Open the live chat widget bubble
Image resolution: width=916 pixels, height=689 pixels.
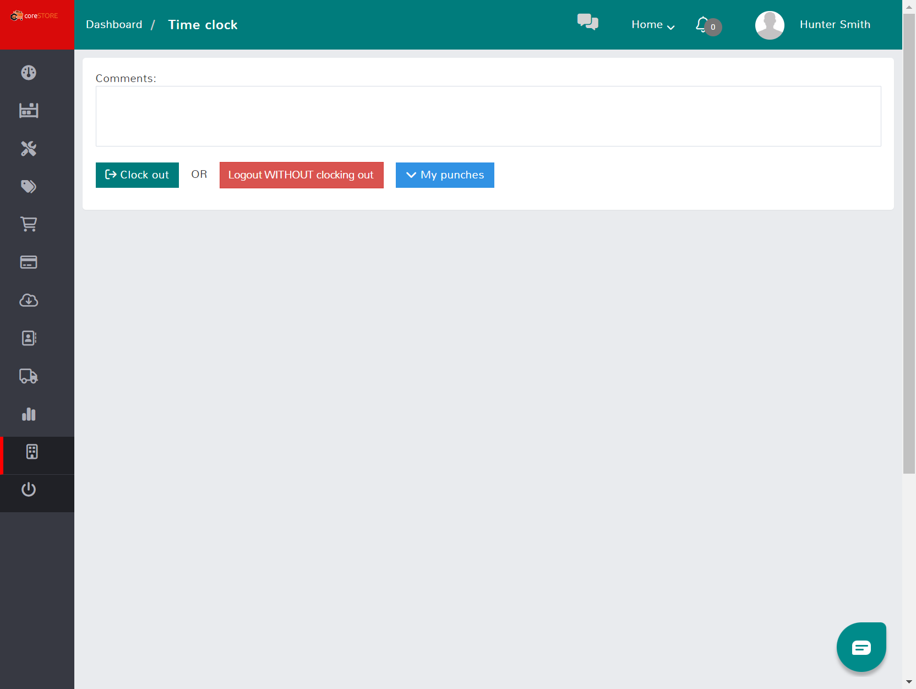[862, 647]
